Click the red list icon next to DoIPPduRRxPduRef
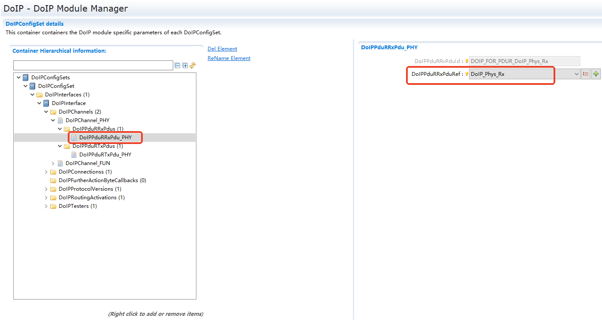 click(586, 74)
